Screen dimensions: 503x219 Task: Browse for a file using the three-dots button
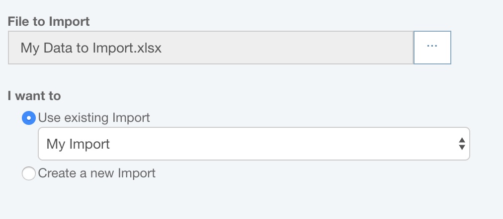coord(432,47)
